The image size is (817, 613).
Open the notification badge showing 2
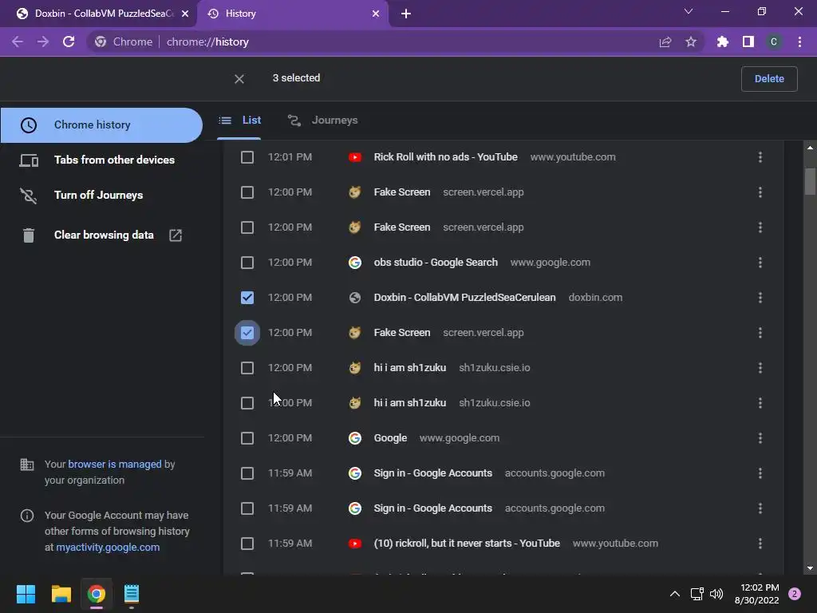click(795, 594)
